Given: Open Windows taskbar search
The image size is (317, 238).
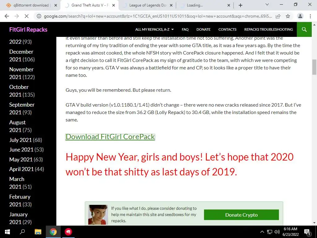Looking at the screenshot, I should pyautogui.click(x=22, y=232).
